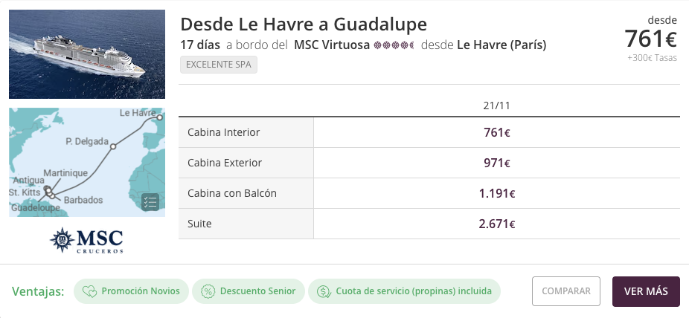Open the MSC Virtuosa ship photo
Viewport: 689px width, 318px height.
(x=87, y=54)
